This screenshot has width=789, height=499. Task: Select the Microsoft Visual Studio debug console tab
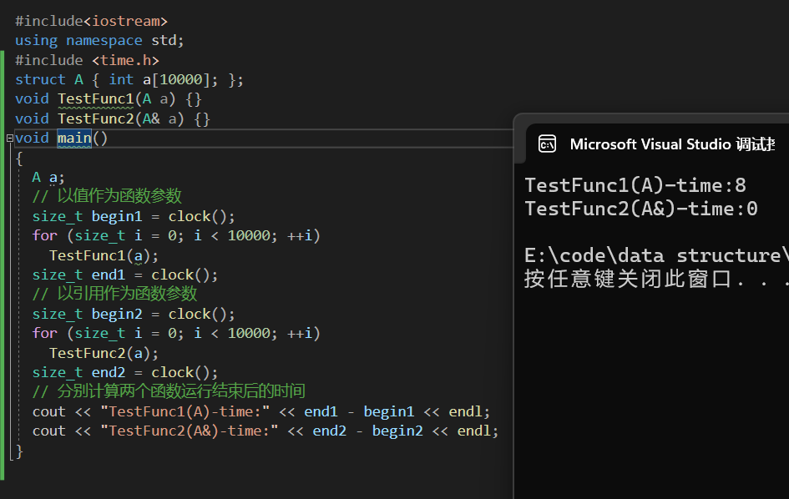(x=657, y=144)
